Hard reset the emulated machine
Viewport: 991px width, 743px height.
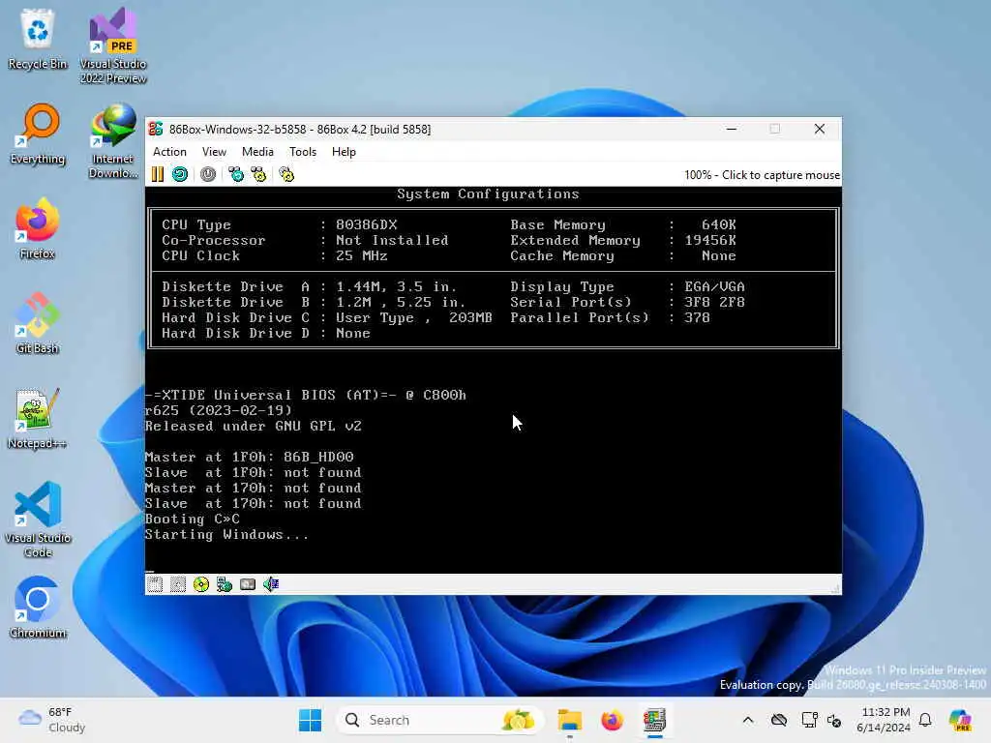tap(180, 174)
